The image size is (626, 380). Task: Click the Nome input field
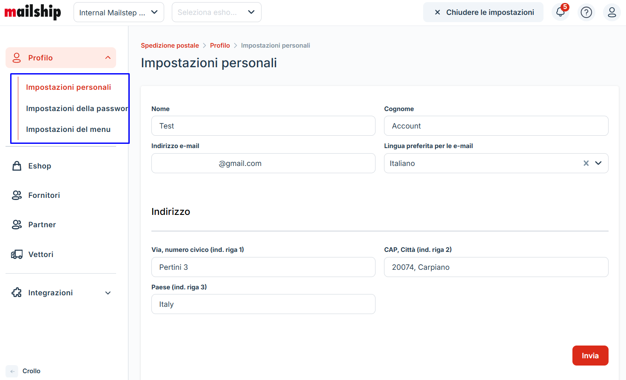point(263,126)
